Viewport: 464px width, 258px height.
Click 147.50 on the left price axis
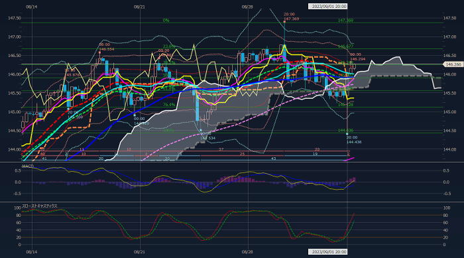point(15,18)
